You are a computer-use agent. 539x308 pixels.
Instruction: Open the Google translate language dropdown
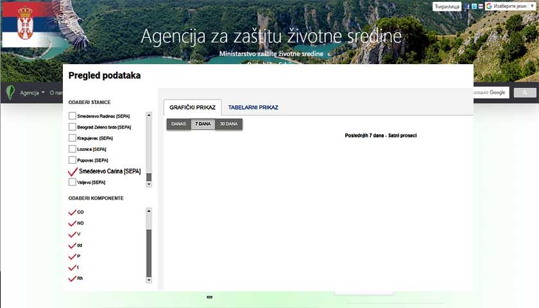[x=510, y=6]
